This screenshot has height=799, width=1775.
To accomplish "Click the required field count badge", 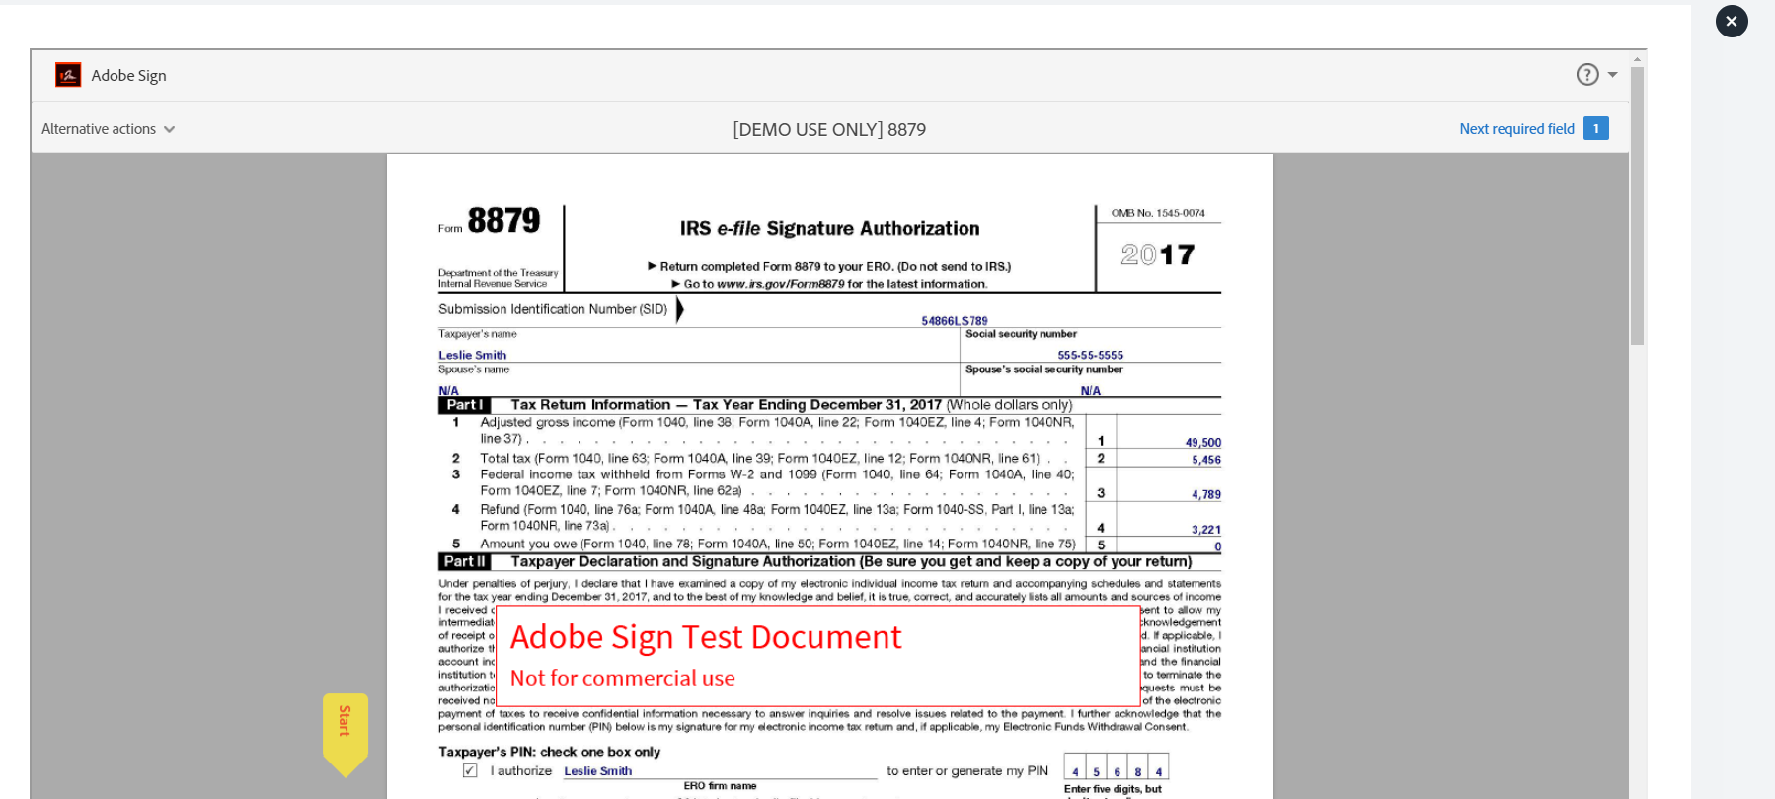I will point(1596,128).
